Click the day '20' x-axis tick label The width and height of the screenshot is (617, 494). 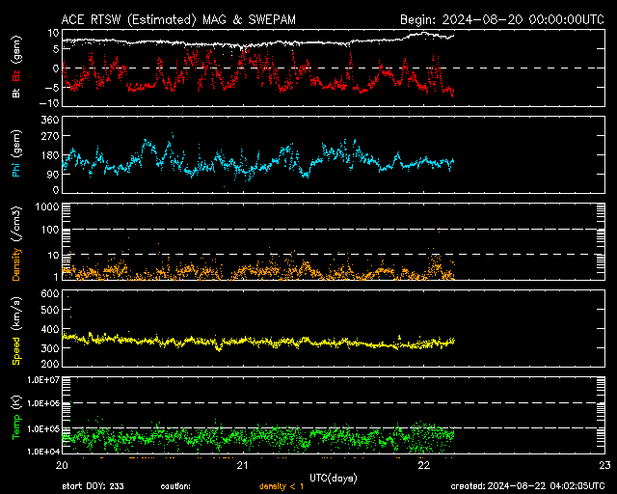coord(62,465)
